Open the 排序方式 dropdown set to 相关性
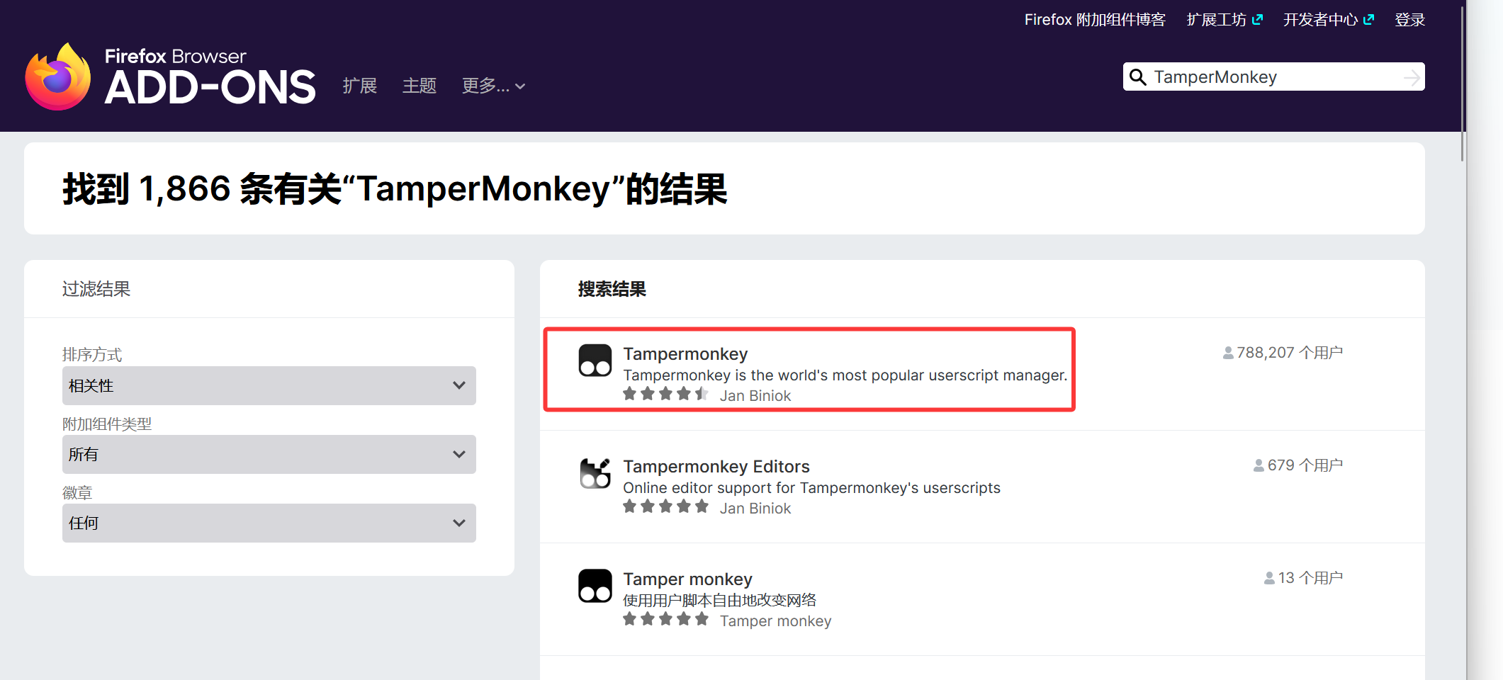Viewport: 1503px width, 680px height. 269,385
